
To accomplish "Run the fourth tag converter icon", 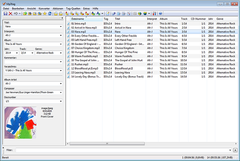I will 82,14.
